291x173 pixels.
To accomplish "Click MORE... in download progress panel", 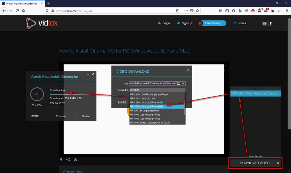I will (x=36, y=116).
